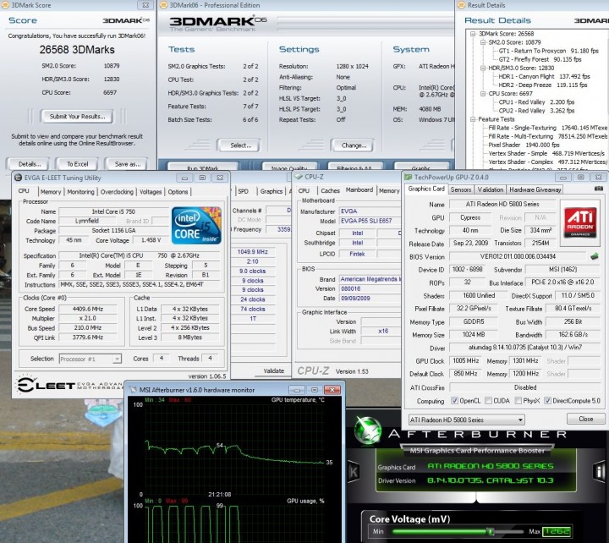
Task: Click the Afterburner hardware monitor title icon
Action: 133,390
